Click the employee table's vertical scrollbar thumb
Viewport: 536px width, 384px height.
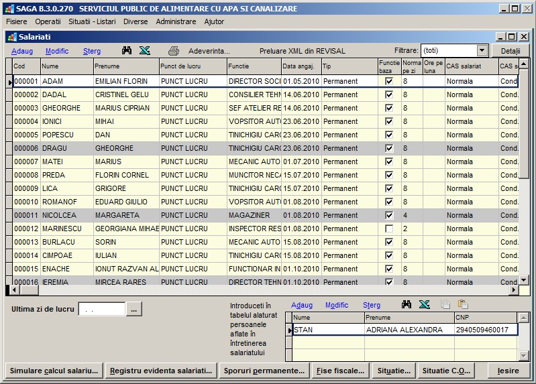coord(524,124)
